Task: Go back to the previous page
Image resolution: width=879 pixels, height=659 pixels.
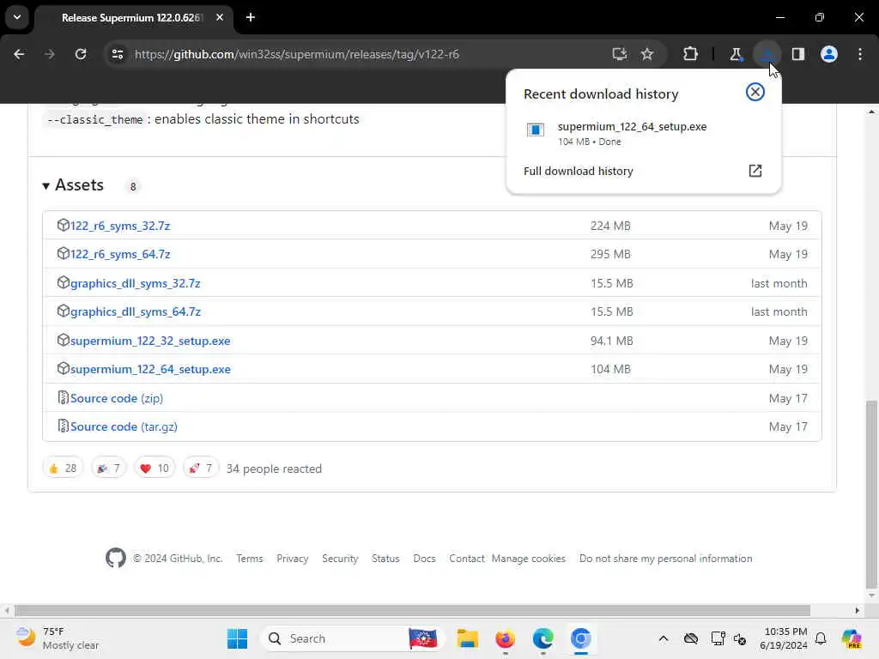Action: point(19,54)
